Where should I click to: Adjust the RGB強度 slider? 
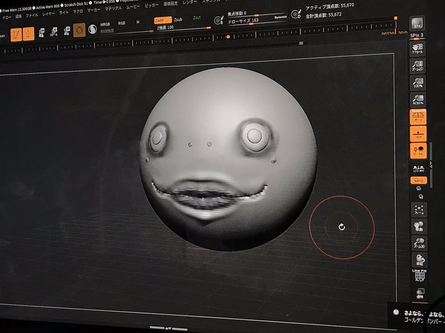pyautogui.click(x=127, y=31)
